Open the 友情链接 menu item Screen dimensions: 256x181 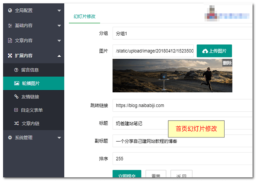click(34, 97)
